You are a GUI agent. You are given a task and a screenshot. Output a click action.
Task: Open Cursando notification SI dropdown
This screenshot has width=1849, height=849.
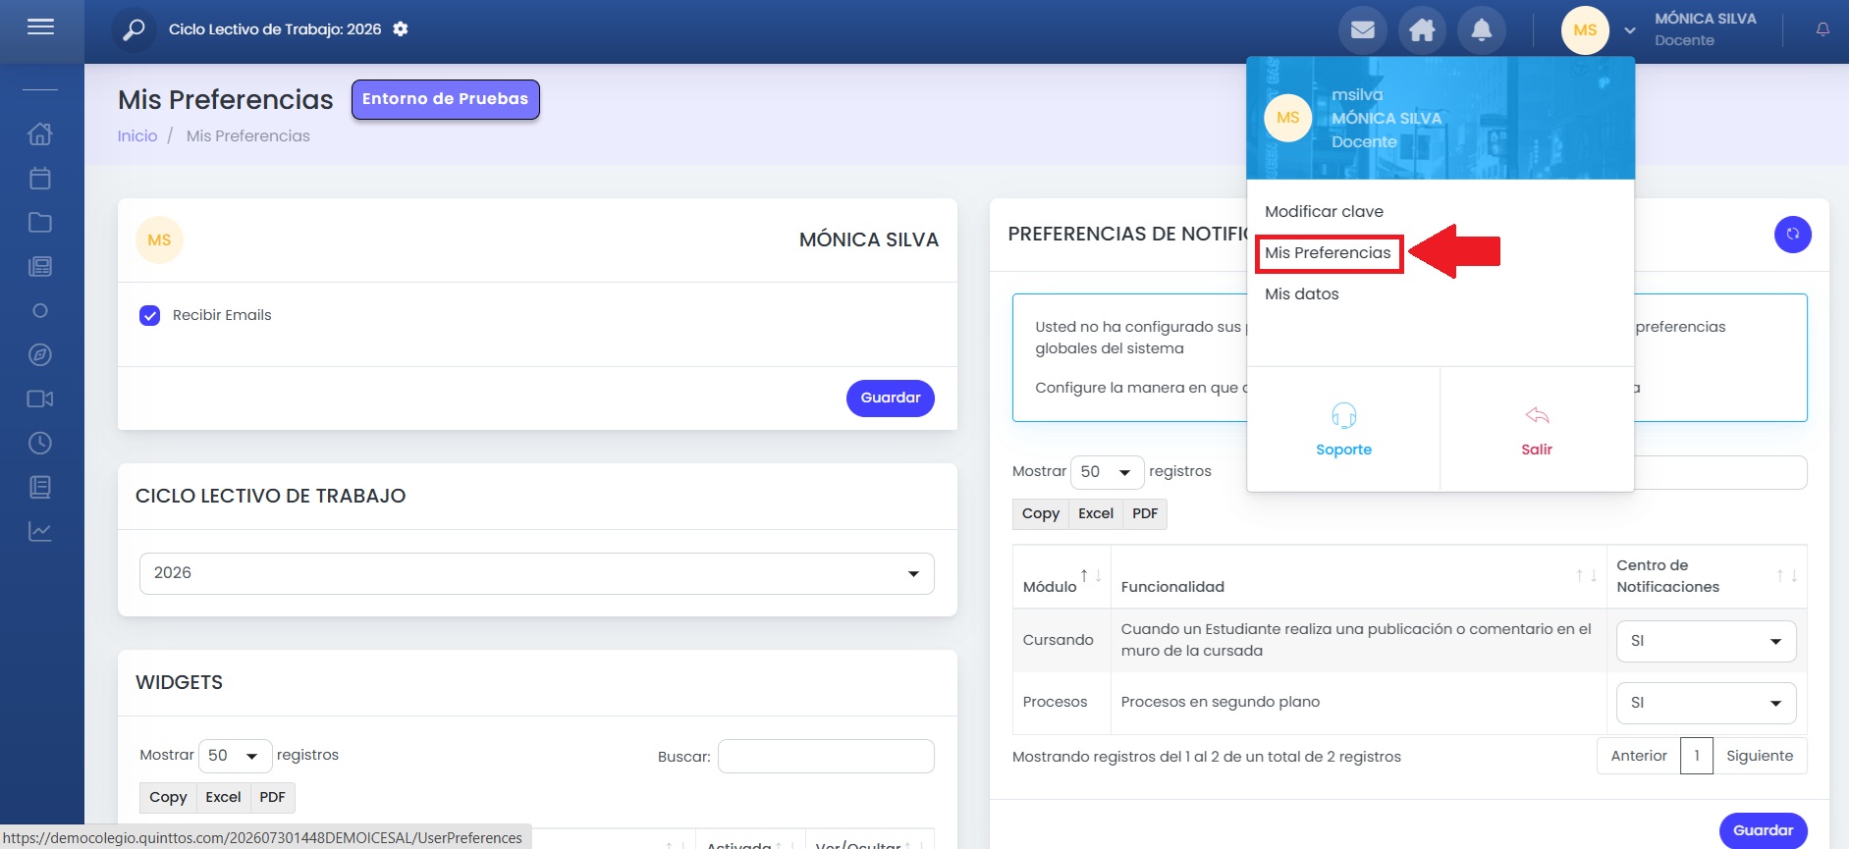(1707, 641)
